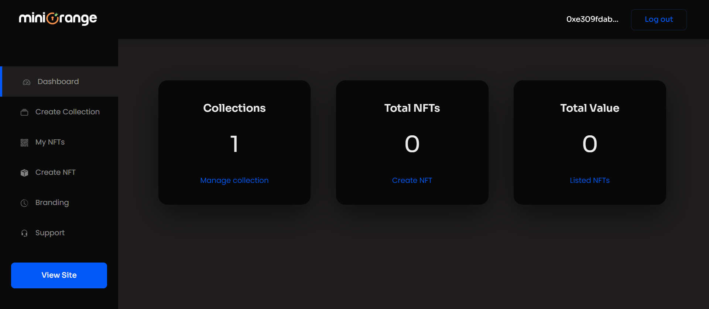709x309 pixels.
Task: Open My NFTs section
Action: pyautogui.click(x=60, y=142)
